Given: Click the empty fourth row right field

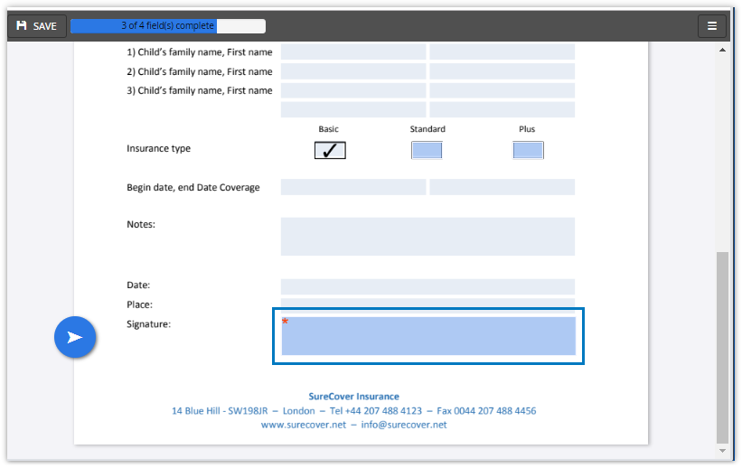Looking at the screenshot, I should tap(502, 109).
